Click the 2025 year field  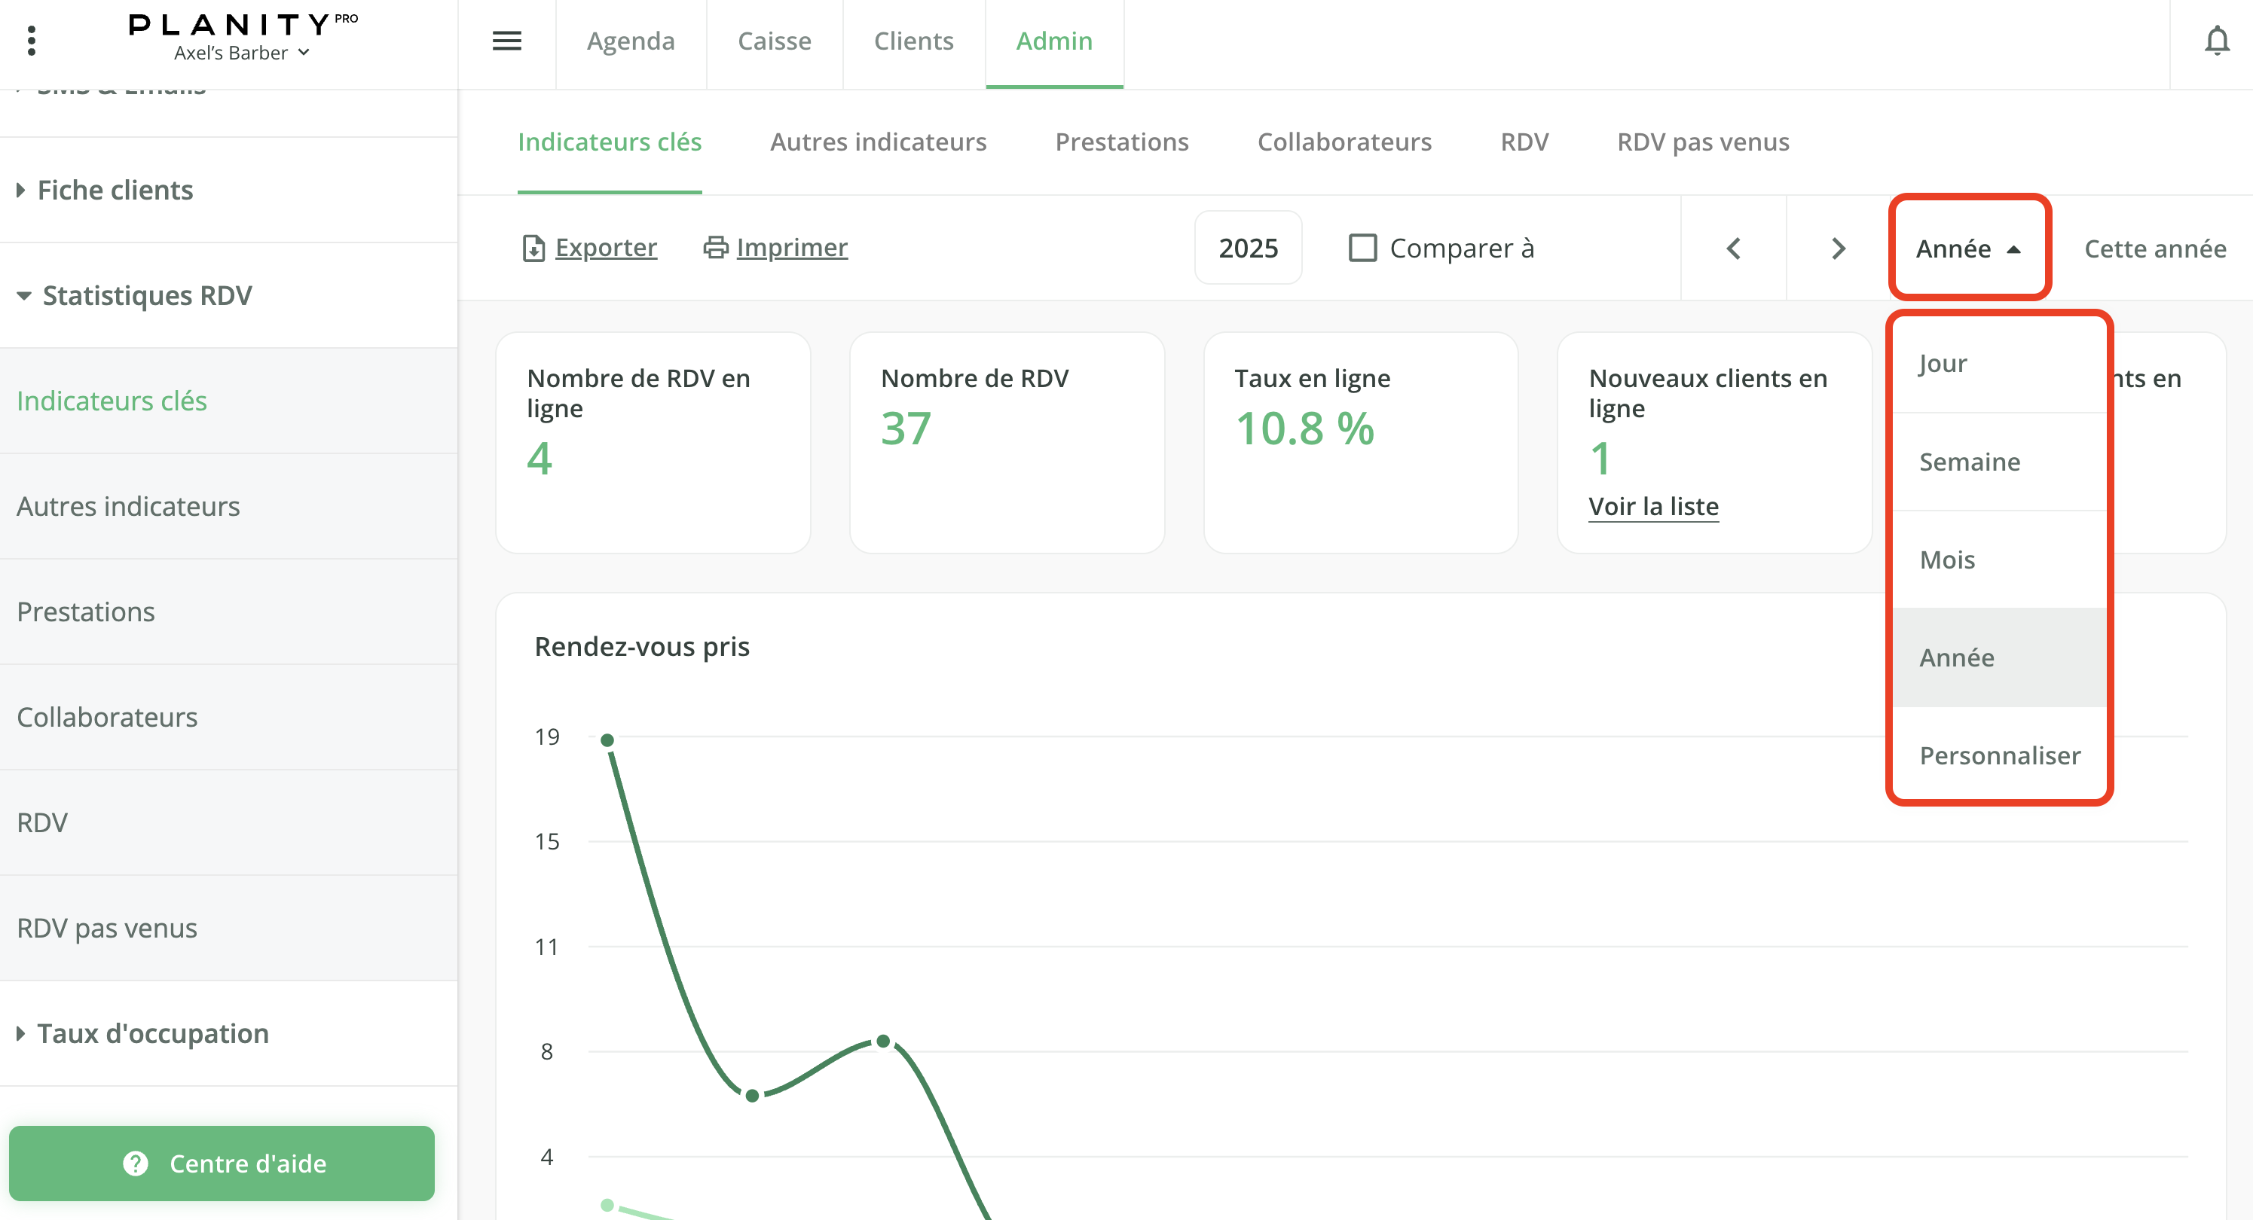pos(1247,249)
